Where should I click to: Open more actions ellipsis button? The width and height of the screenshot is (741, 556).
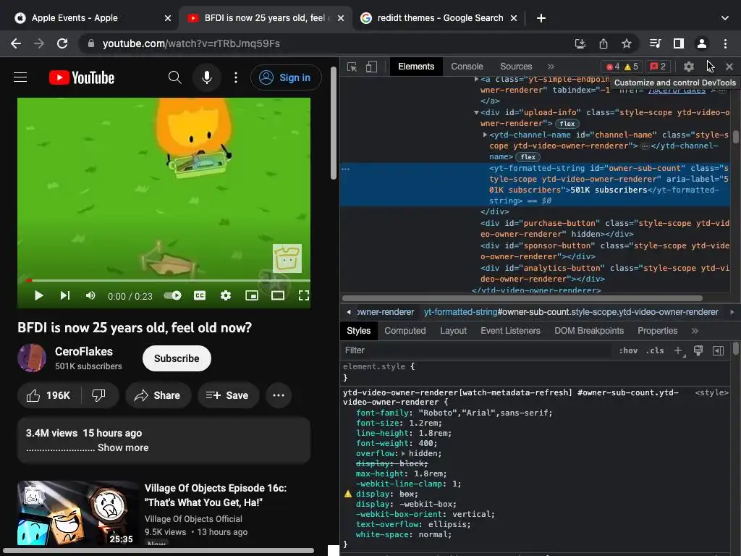pyautogui.click(x=279, y=395)
